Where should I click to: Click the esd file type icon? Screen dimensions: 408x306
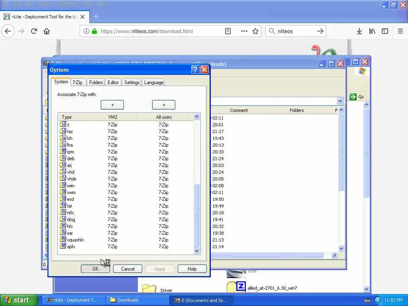point(63,198)
